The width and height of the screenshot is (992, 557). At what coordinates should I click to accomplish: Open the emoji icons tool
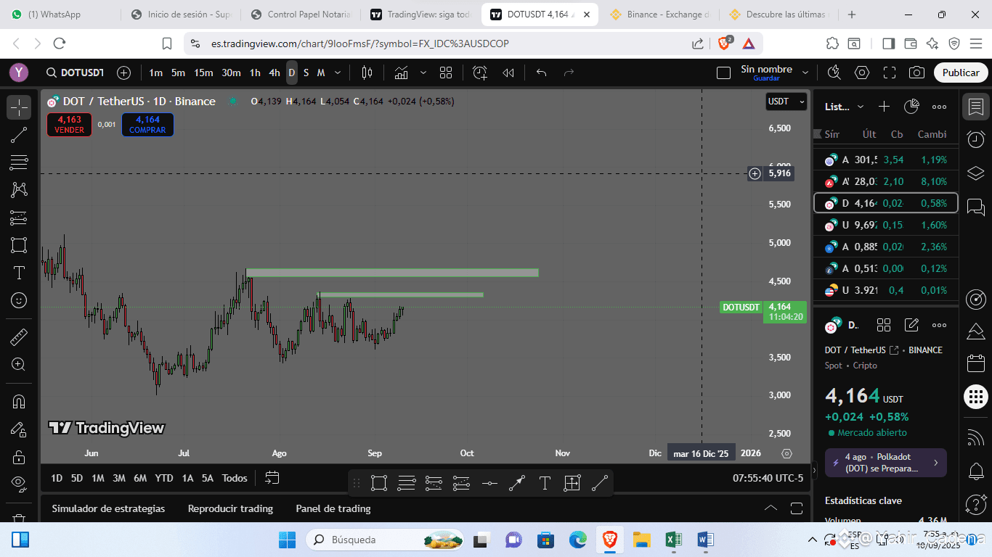pos(19,300)
